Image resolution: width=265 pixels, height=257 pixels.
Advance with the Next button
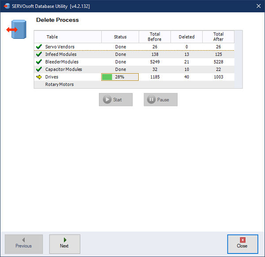[x=65, y=244]
